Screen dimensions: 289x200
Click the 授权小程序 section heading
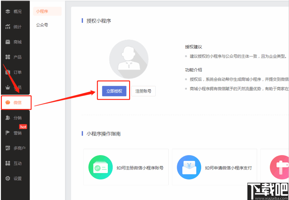coord(99,21)
